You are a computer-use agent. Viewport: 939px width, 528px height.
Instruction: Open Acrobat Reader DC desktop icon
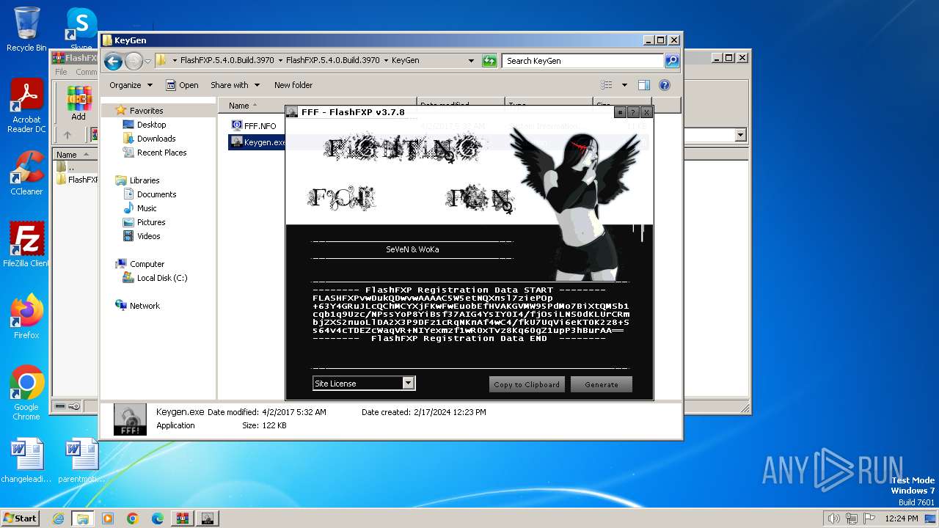coord(26,107)
